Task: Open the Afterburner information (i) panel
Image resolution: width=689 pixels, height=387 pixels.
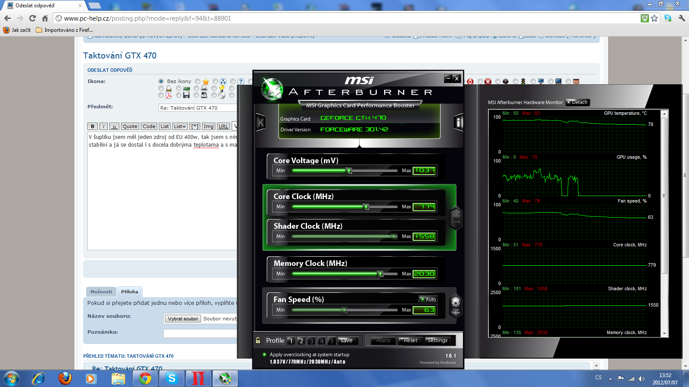Action: [458, 123]
